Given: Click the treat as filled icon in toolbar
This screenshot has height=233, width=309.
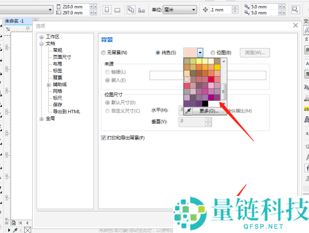Looking at the screenshot, I should (x=295, y=9).
